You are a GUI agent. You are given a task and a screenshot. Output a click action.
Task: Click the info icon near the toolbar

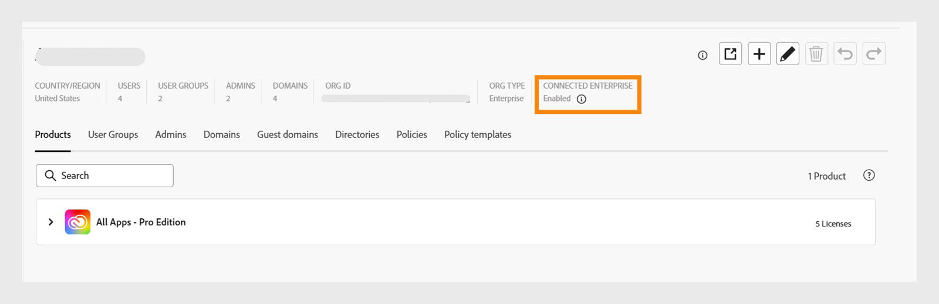702,55
